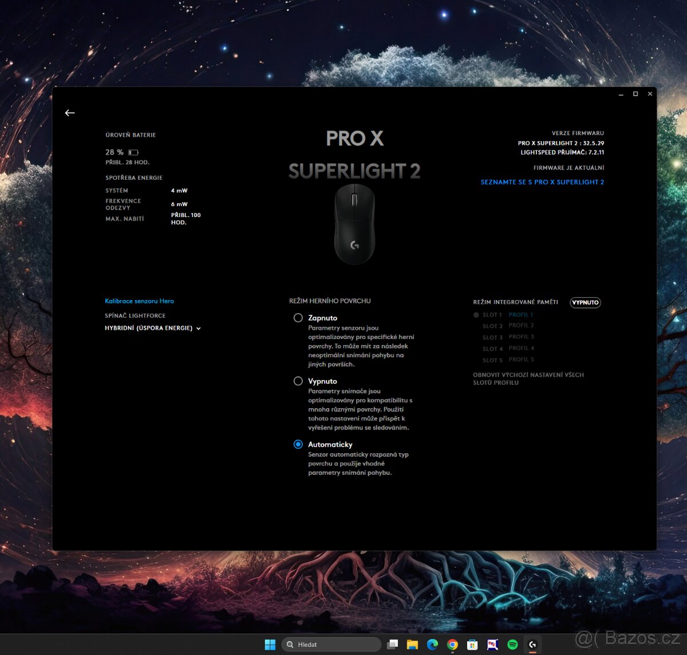Click the Task View taskbar icon
Image resolution: width=687 pixels, height=655 pixels.
[393, 644]
